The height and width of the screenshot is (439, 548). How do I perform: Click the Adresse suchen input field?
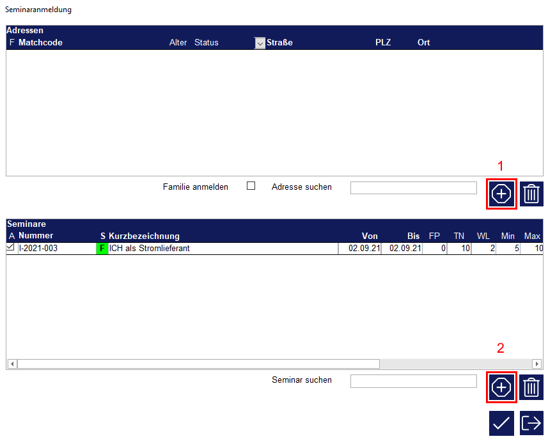point(413,187)
